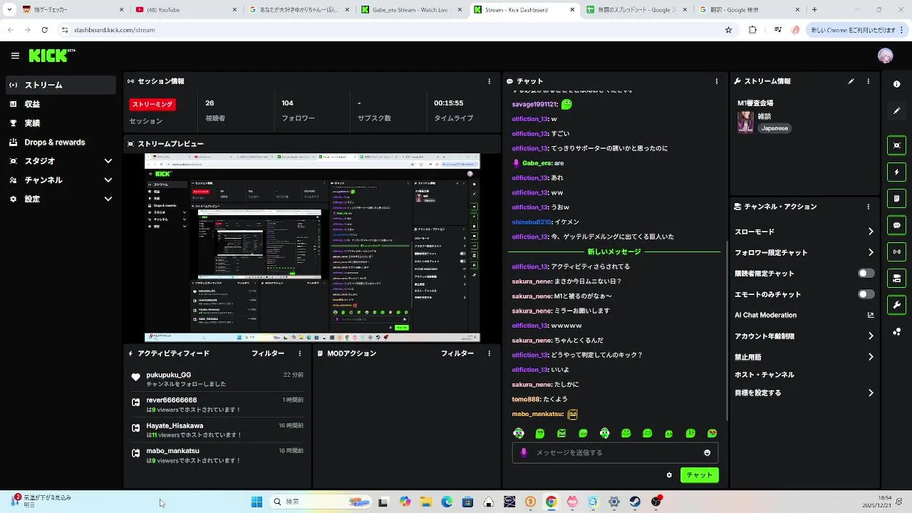
Task: Open アカウント年齢制限 options chevron
Action: [871, 336]
